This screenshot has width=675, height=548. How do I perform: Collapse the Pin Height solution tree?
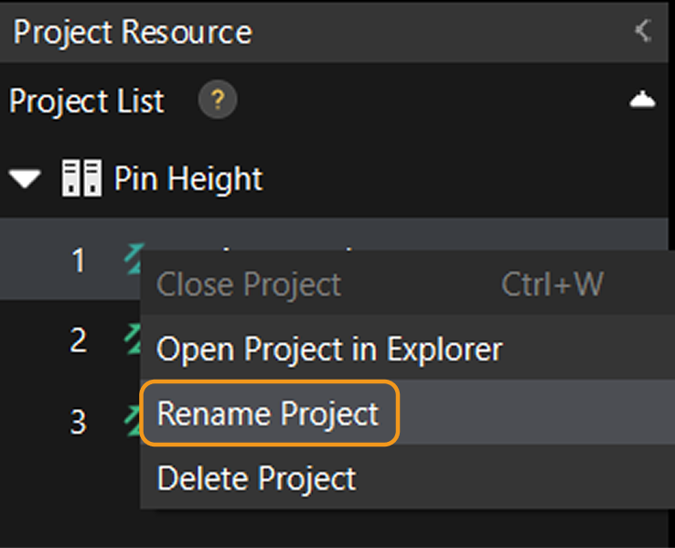[27, 179]
